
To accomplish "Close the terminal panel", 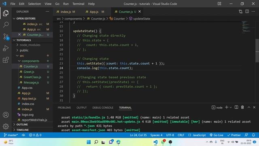I will 254,107.
